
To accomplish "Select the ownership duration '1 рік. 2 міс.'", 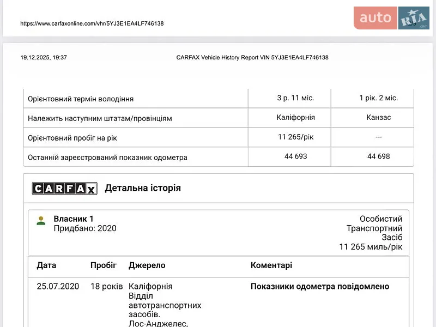I will [x=378, y=98].
